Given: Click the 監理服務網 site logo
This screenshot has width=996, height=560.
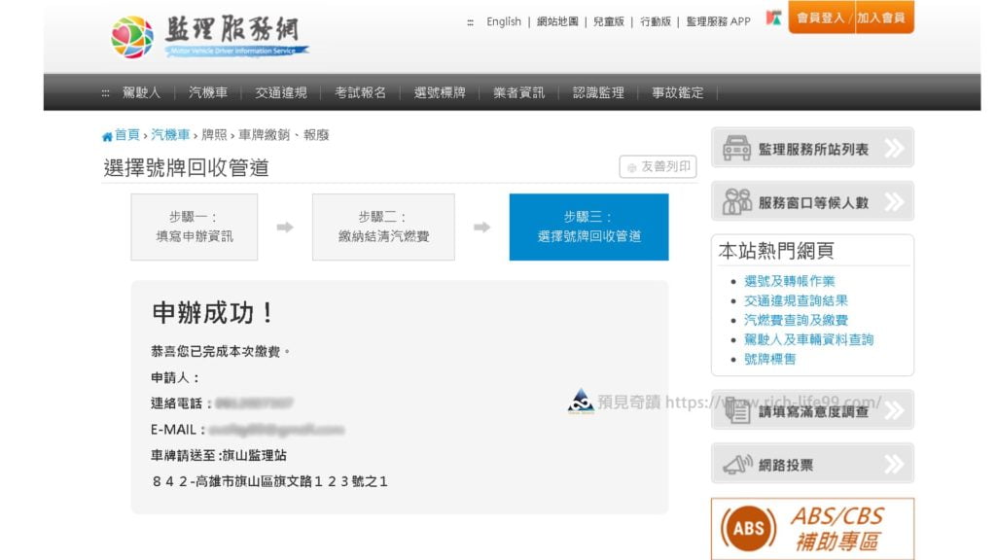Looking at the screenshot, I should pyautogui.click(x=210, y=37).
